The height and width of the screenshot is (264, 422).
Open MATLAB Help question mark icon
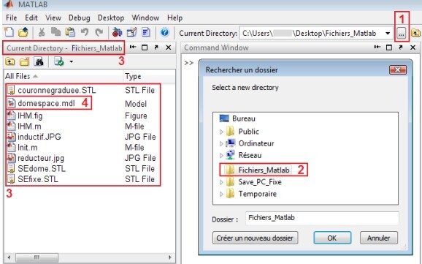pyautogui.click(x=165, y=33)
